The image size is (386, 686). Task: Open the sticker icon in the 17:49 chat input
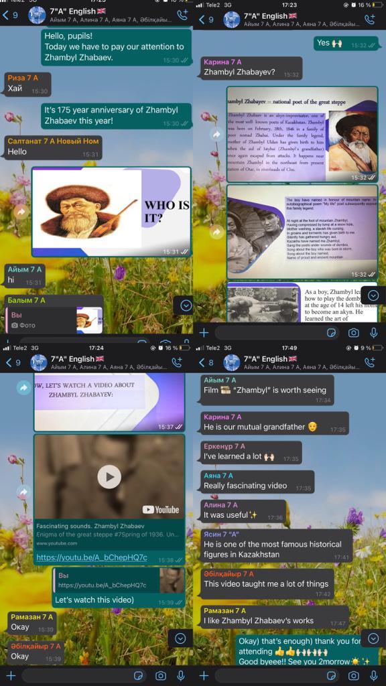[332, 675]
